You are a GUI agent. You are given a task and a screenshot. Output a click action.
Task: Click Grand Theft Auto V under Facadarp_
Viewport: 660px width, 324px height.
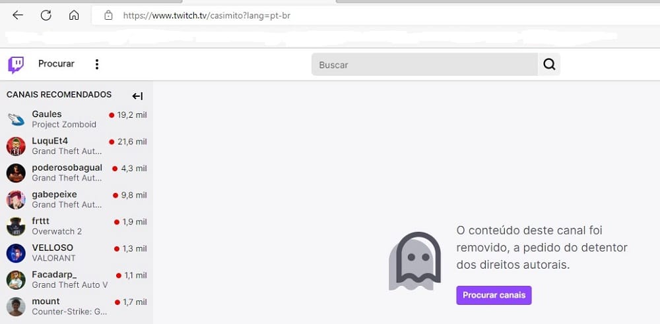tap(70, 285)
